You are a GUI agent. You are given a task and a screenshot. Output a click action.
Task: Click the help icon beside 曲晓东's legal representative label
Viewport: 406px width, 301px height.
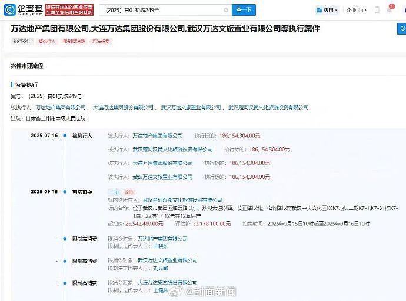click(146, 246)
